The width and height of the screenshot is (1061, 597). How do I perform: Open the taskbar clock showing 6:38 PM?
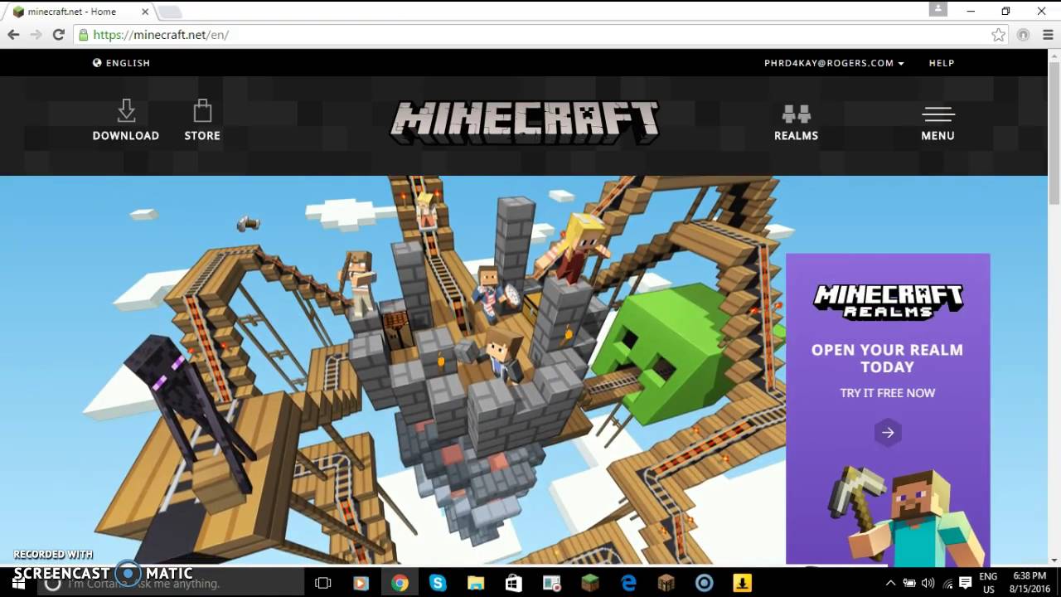pos(1030,583)
